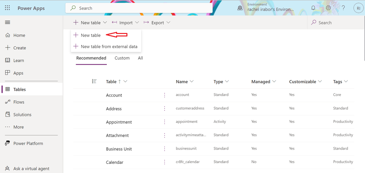
Task: Open the RI account avatar
Action: click(358, 8)
